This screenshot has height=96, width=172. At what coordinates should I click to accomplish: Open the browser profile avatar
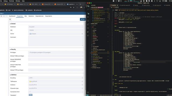[x=81, y=7]
